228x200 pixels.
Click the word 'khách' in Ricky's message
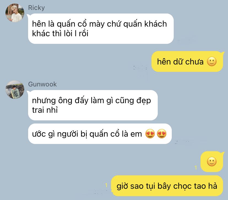click(155, 24)
